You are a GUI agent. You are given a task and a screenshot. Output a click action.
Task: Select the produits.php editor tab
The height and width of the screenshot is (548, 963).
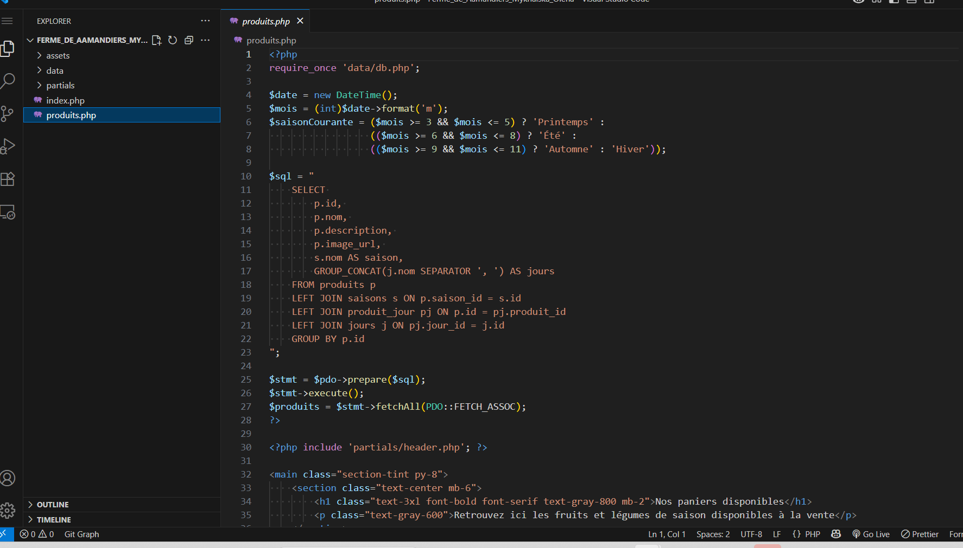(x=265, y=21)
